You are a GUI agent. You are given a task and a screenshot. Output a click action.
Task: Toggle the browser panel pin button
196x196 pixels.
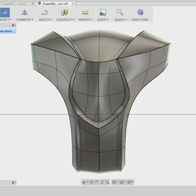click(x=13, y=25)
